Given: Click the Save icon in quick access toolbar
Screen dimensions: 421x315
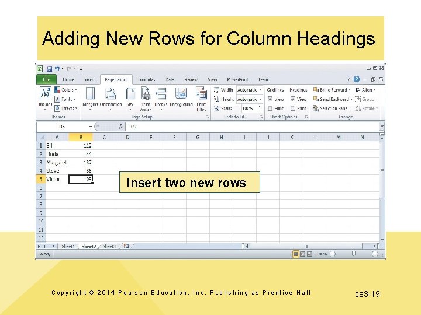Looking at the screenshot, I should click(49, 69).
